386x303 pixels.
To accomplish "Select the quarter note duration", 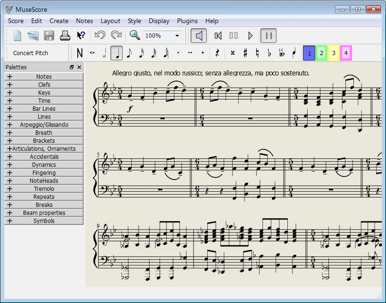I will click(117, 53).
